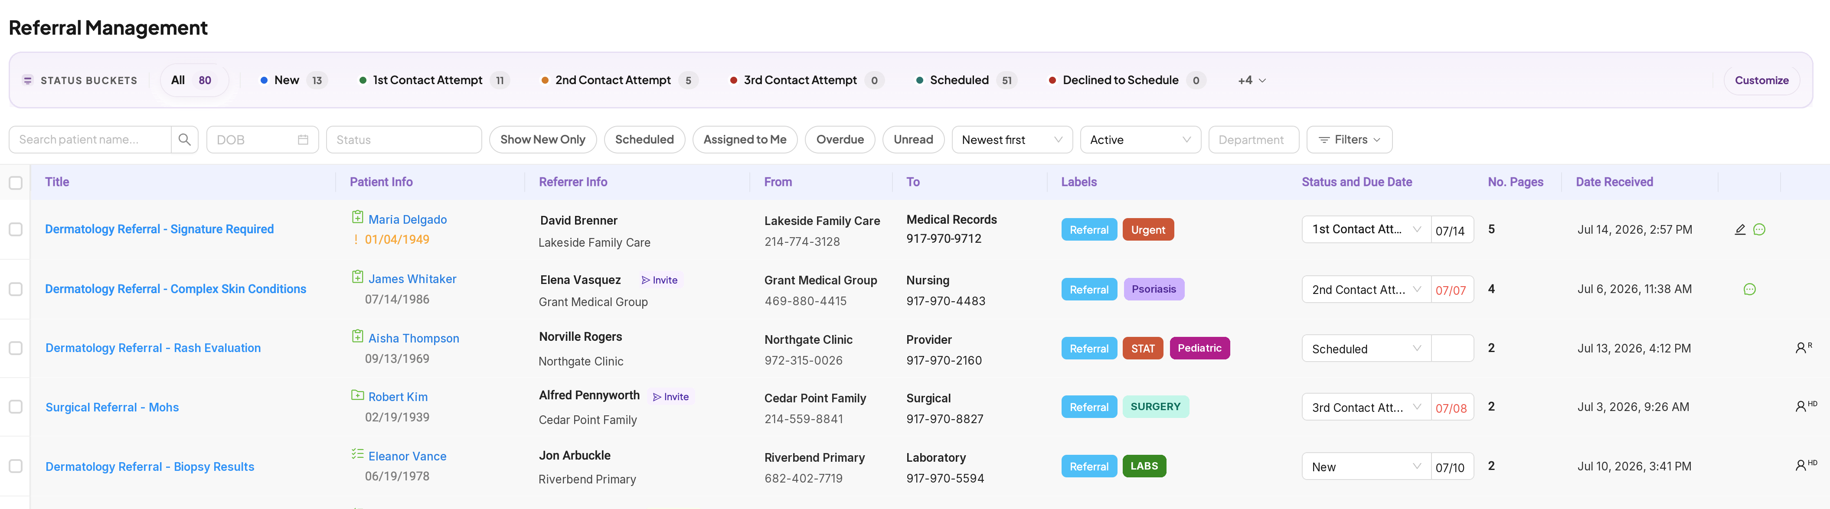Expand the Filters menu
This screenshot has height=509, width=1830.
pos(1349,140)
